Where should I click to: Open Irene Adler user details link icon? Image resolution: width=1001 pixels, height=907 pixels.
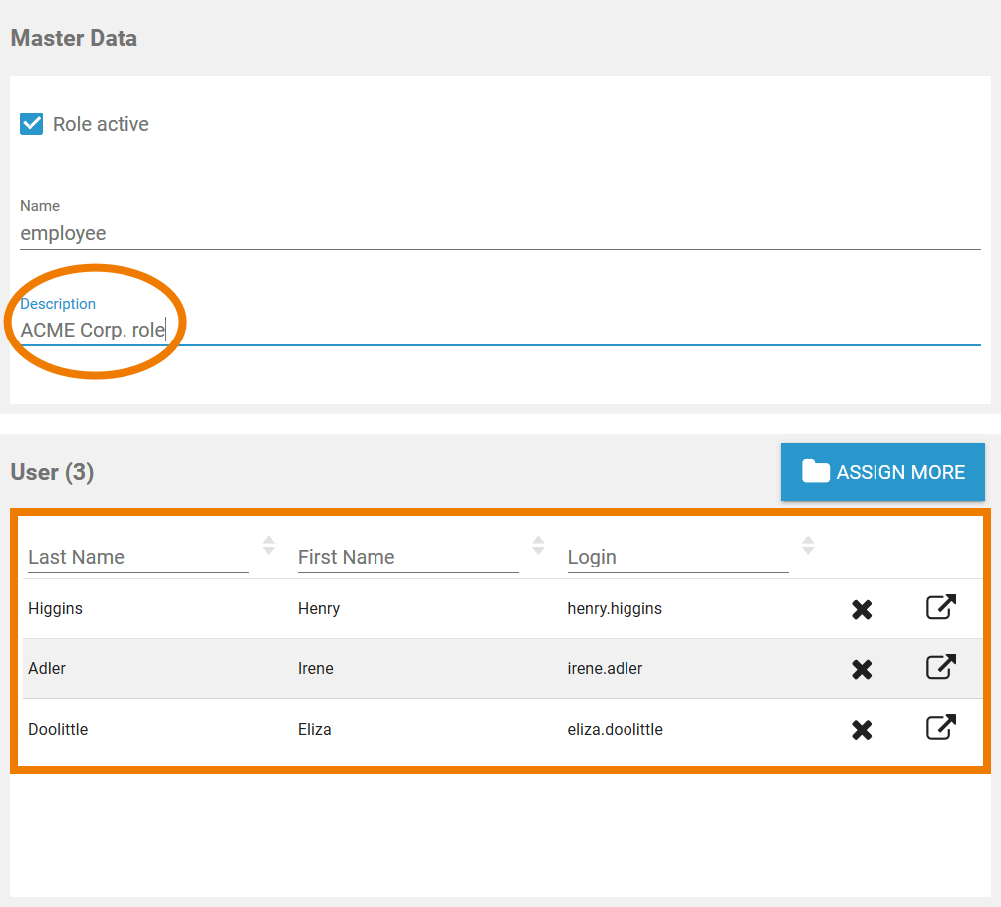click(x=940, y=667)
